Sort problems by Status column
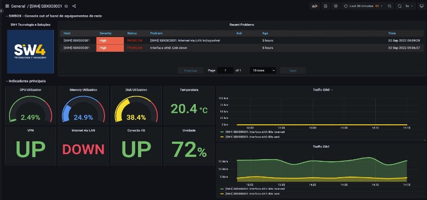This screenshot has width=427, height=200. pyautogui.click(x=132, y=33)
